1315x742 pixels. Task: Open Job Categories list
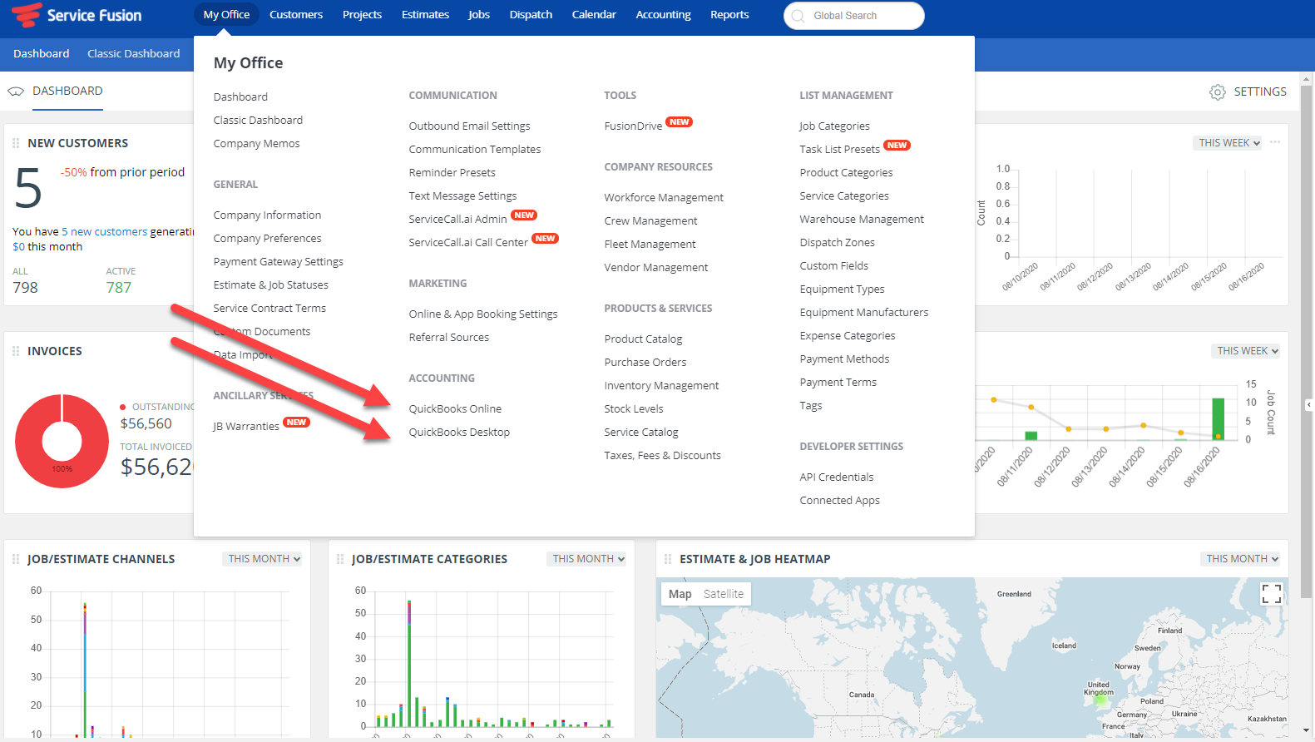coord(834,126)
